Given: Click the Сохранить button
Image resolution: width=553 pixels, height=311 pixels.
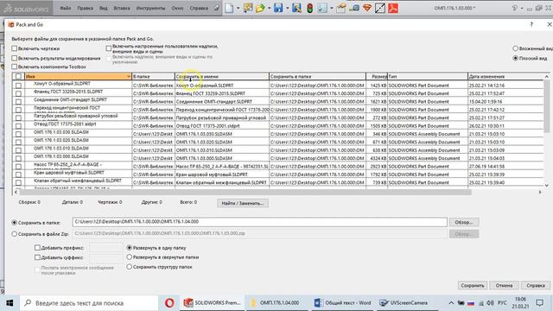Looking at the screenshot, I should tap(473, 285).
